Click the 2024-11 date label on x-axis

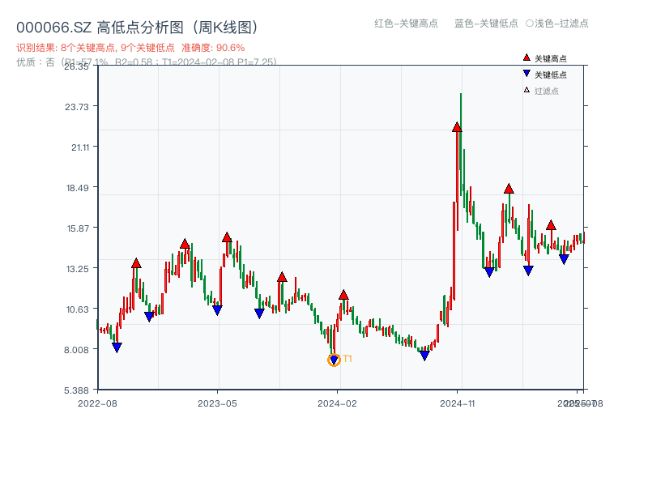coord(458,402)
